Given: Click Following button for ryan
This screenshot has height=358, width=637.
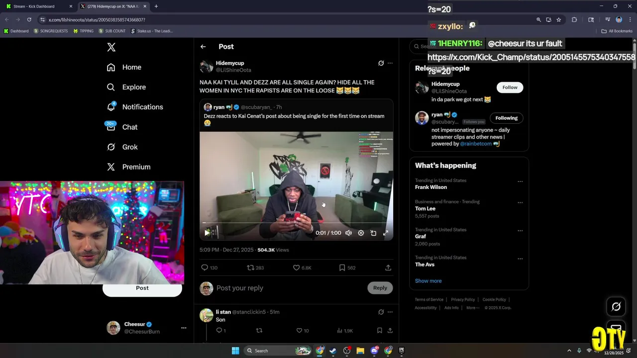Looking at the screenshot, I should click(x=506, y=118).
